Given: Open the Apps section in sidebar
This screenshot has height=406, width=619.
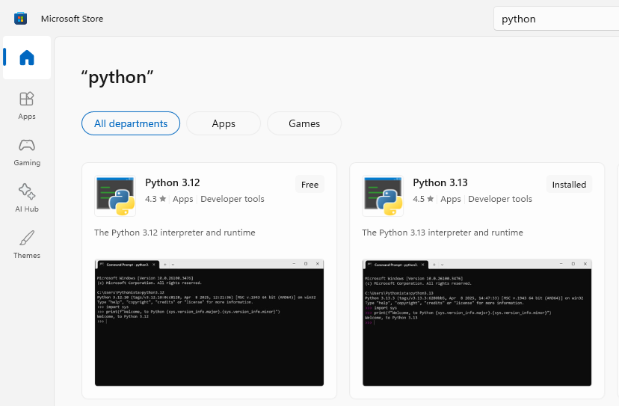Looking at the screenshot, I should (27, 106).
